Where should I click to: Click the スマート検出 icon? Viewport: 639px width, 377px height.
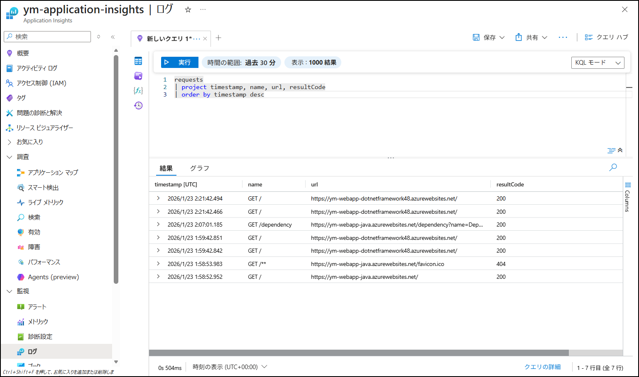[x=21, y=188]
